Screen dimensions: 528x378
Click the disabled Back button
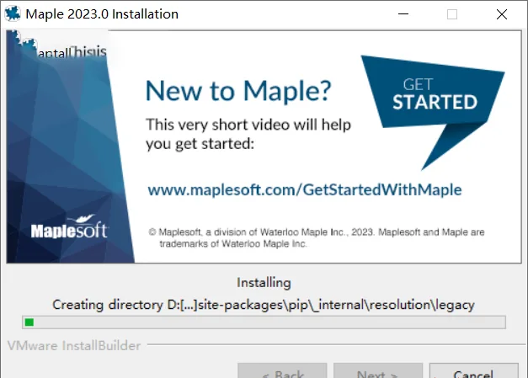(x=282, y=370)
